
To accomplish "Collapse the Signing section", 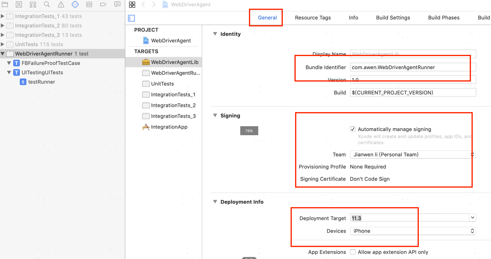I will pos(215,115).
